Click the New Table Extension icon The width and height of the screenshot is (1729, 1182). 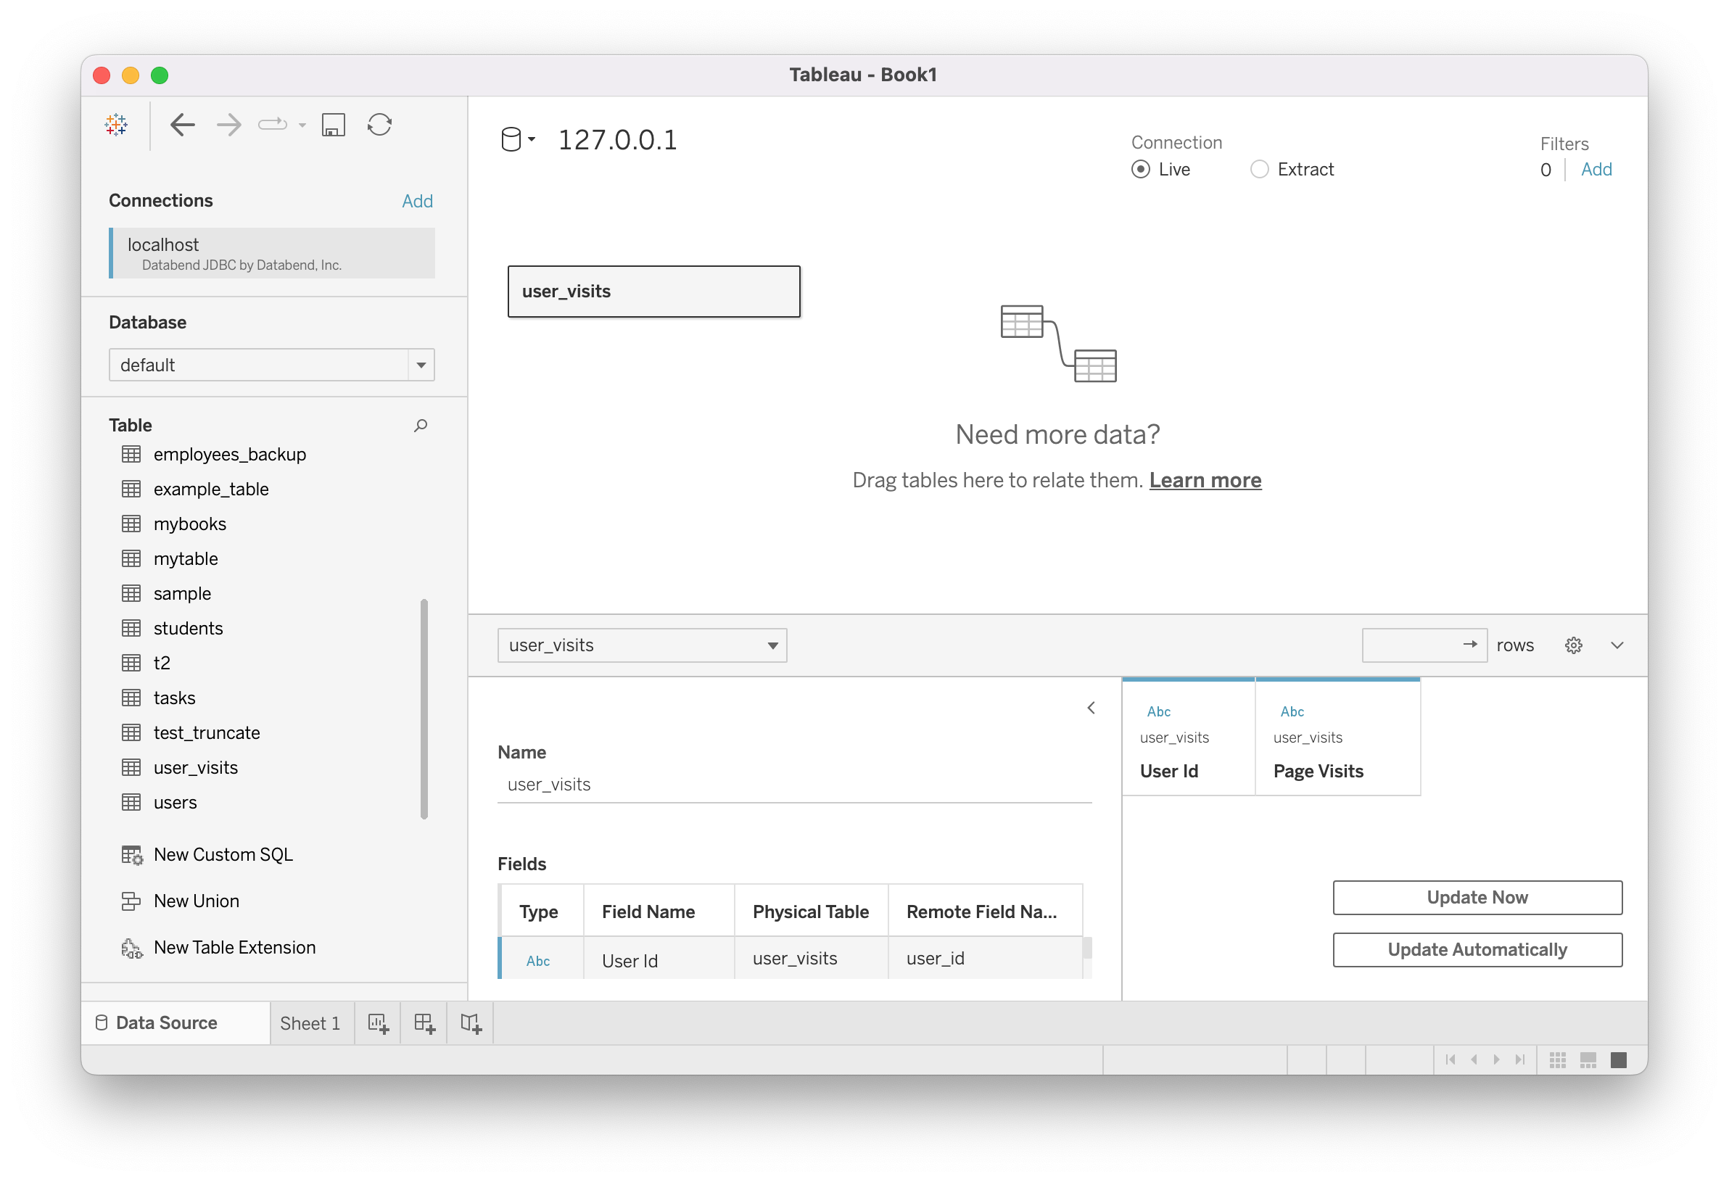coord(132,949)
